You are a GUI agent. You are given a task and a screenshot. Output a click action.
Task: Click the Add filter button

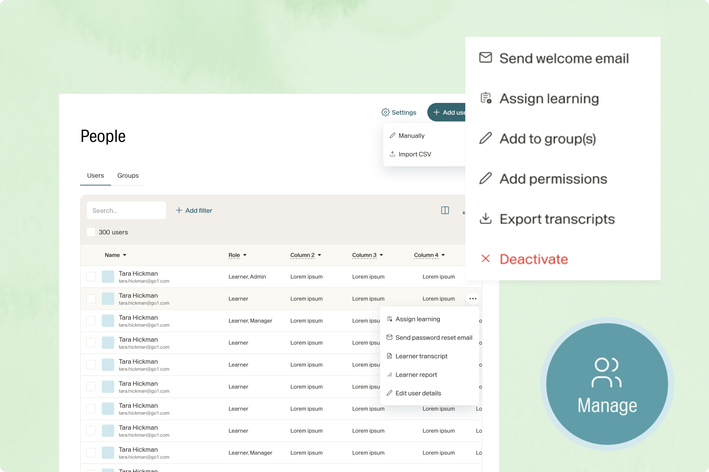click(x=194, y=210)
